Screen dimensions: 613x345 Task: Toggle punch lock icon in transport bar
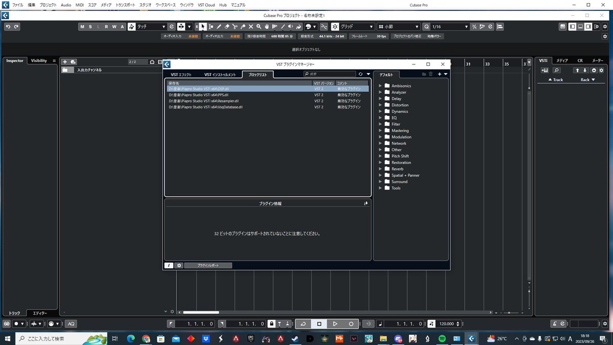[272, 324]
